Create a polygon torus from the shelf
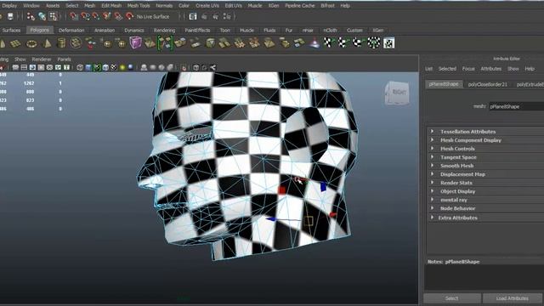Viewport: 544px width, 306px height. [31, 43]
